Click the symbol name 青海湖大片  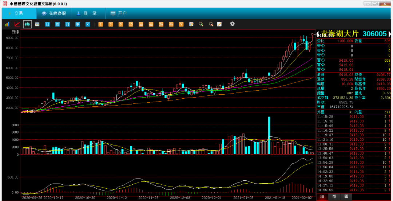coord(340,34)
